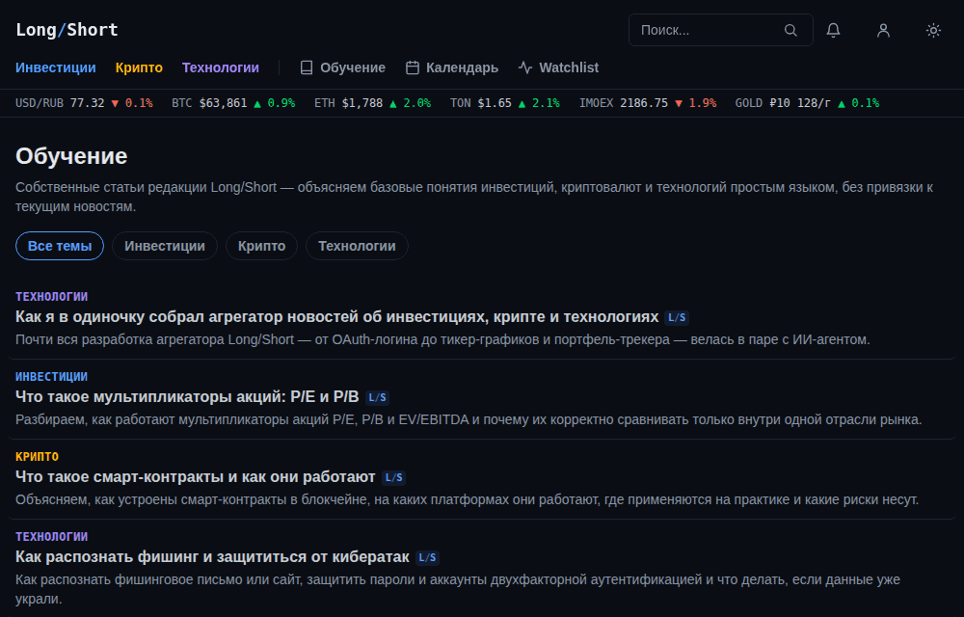
Task: Click the search magnifier icon
Action: pos(790,30)
